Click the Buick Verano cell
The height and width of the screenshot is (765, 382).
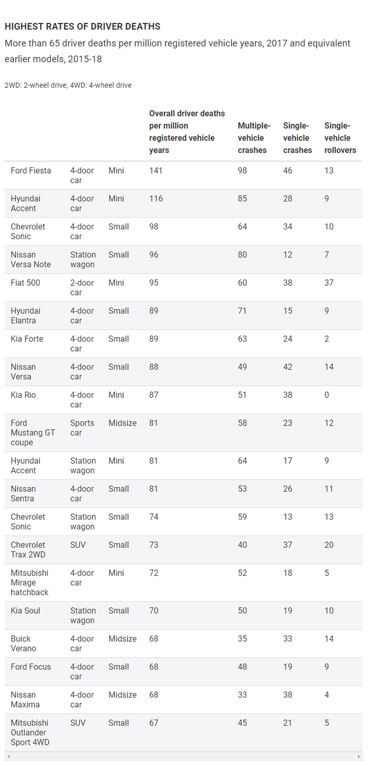(x=23, y=644)
